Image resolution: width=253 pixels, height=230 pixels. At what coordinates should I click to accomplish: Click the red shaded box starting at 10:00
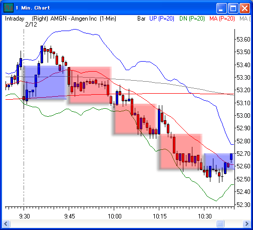click(135, 119)
